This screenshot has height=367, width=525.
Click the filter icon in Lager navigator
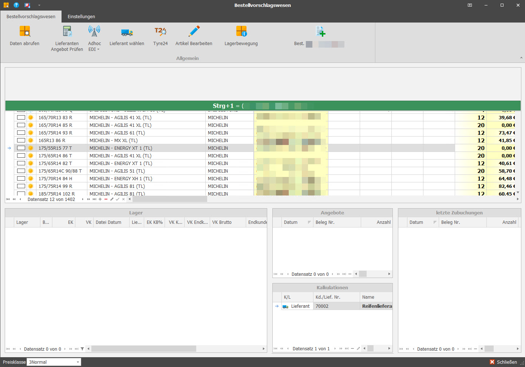click(x=82, y=349)
